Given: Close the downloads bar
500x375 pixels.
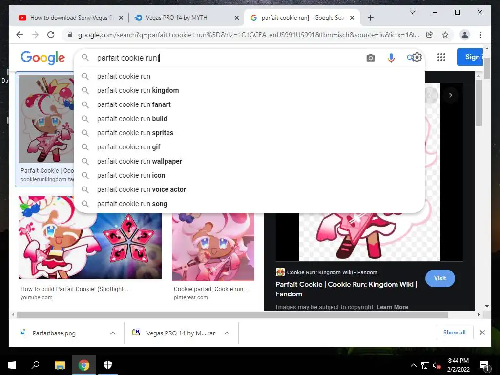Looking at the screenshot, I should coord(482,333).
